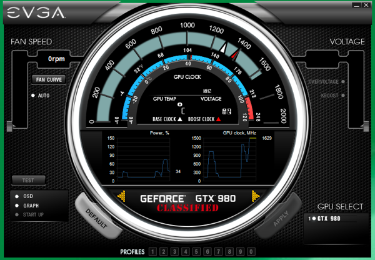Viewport: 375px width, 260px height.
Task: Click the white base clock needle on gauge
Action: (x=223, y=47)
